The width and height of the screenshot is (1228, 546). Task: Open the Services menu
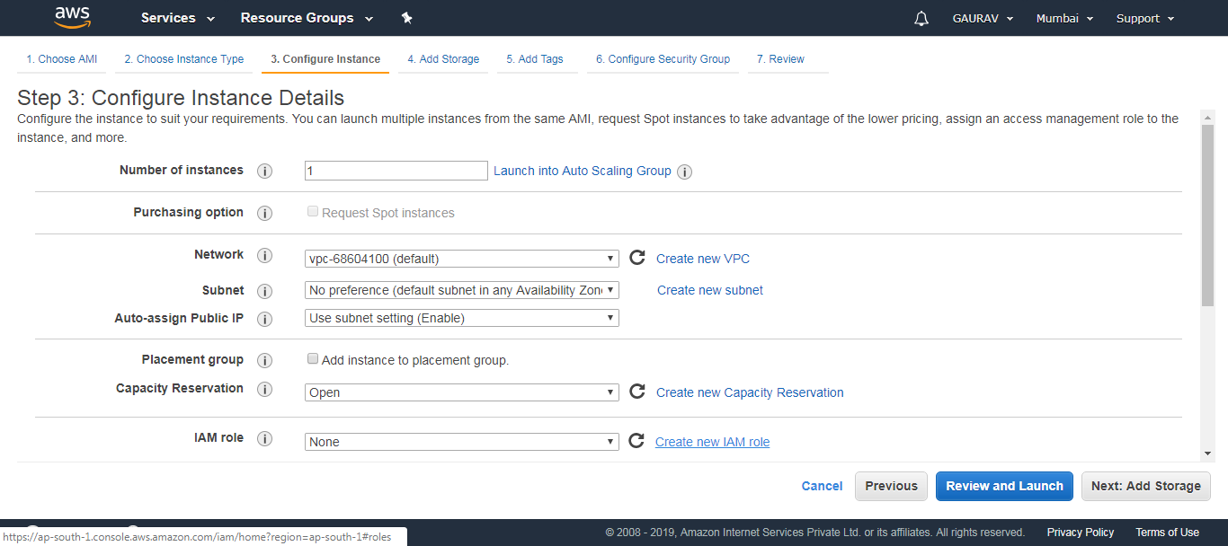(170, 17)
